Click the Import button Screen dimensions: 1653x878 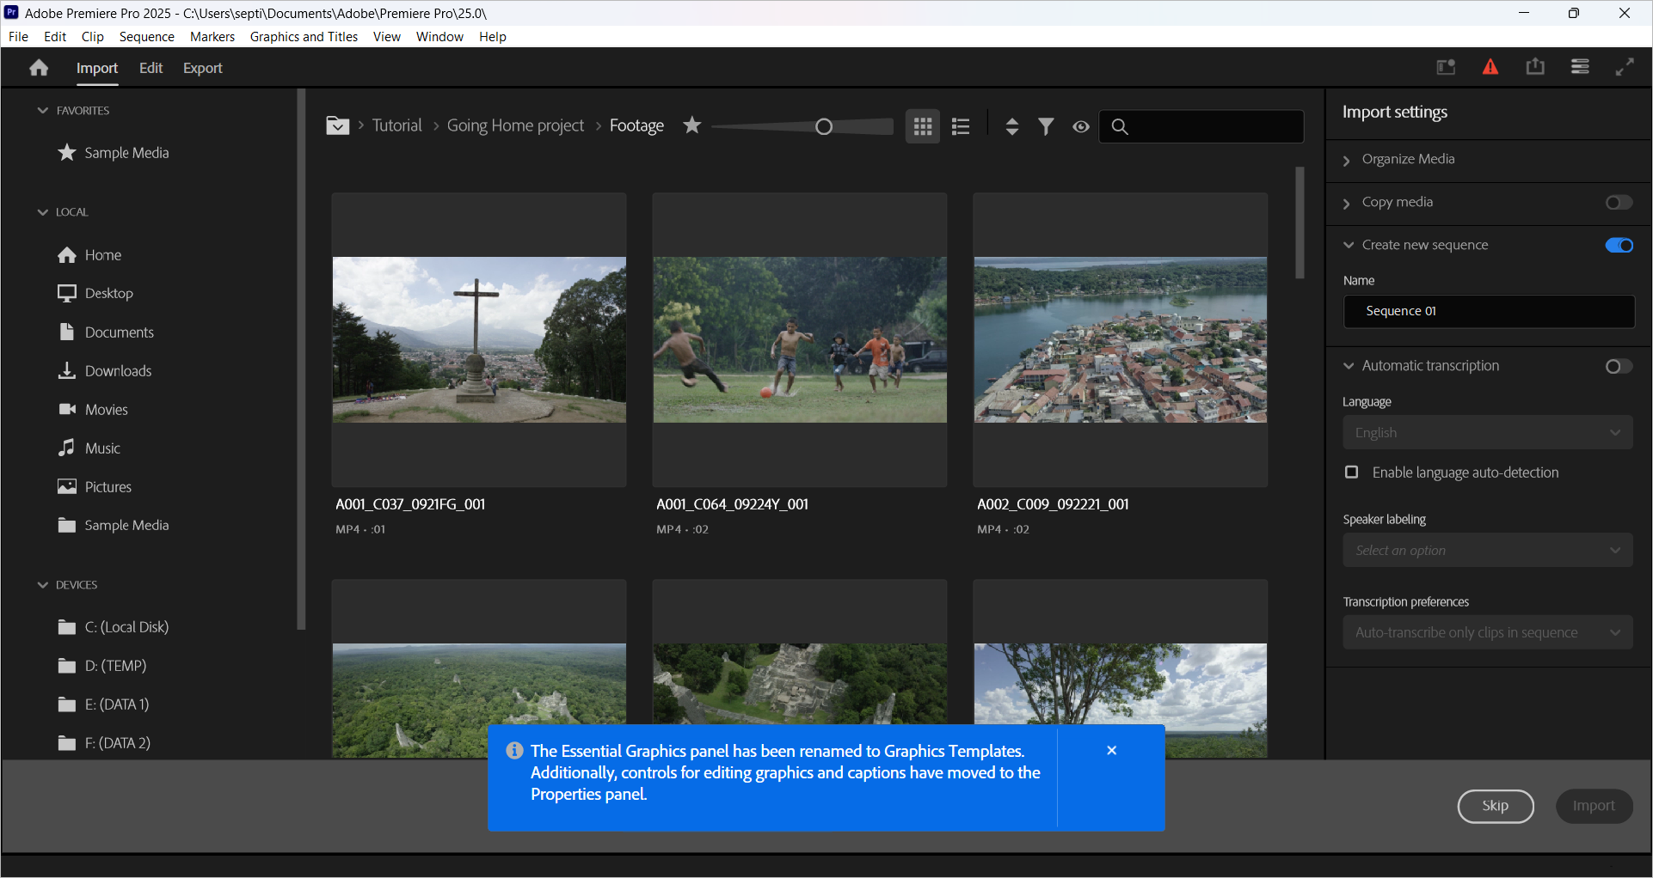pos(1594,806)
